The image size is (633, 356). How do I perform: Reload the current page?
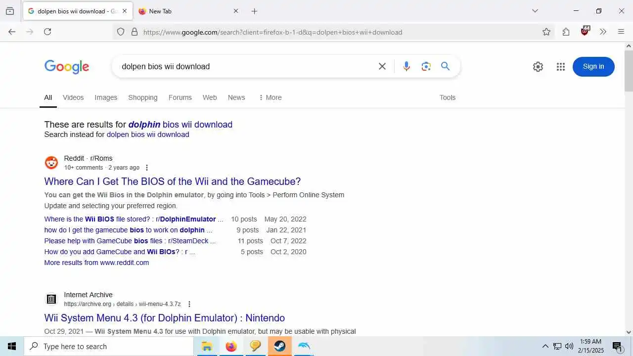coord(47,32)
